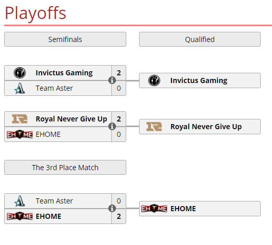Viewport: 272px width, 245px height.
Task: Click EHOME logo in semifinals match
Action: click(x=20, y=134)
